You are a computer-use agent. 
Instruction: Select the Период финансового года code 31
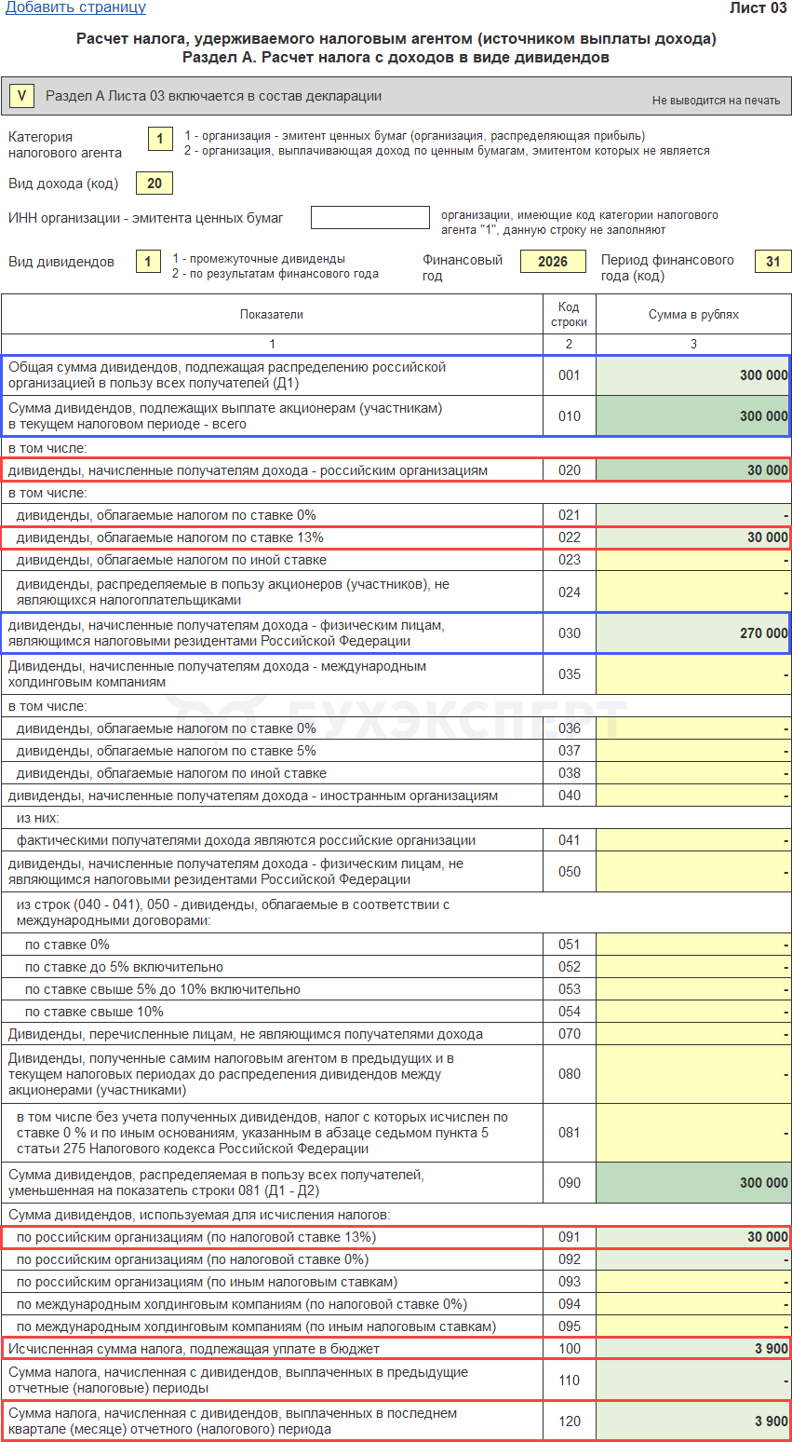(773, 262)
